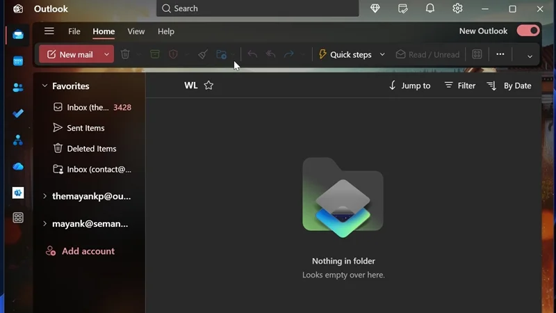Open the Help tab

[166, 31]
